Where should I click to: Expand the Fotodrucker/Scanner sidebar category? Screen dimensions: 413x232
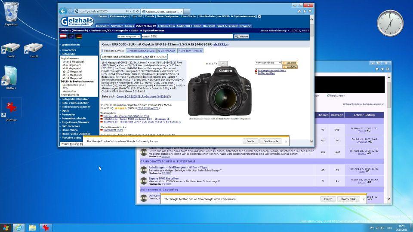pyautogui.click(x=76, y=107)
